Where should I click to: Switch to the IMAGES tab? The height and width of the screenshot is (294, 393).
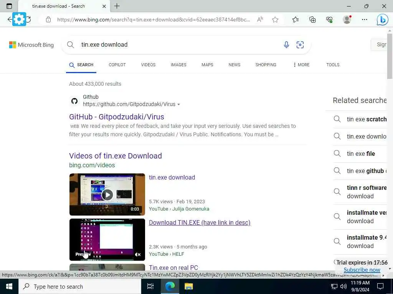(178, 65)
